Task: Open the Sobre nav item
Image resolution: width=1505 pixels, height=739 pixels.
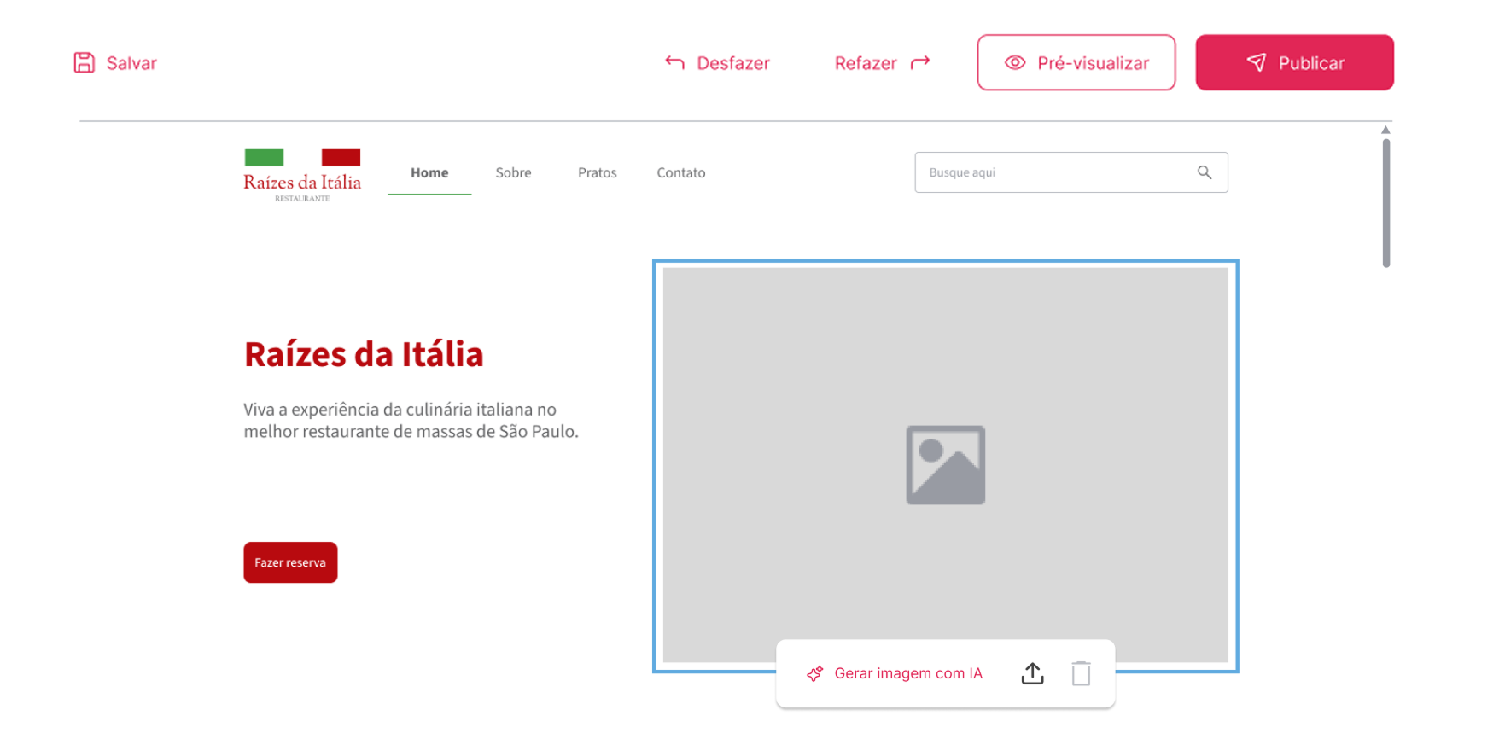Action: click(513, 172)
